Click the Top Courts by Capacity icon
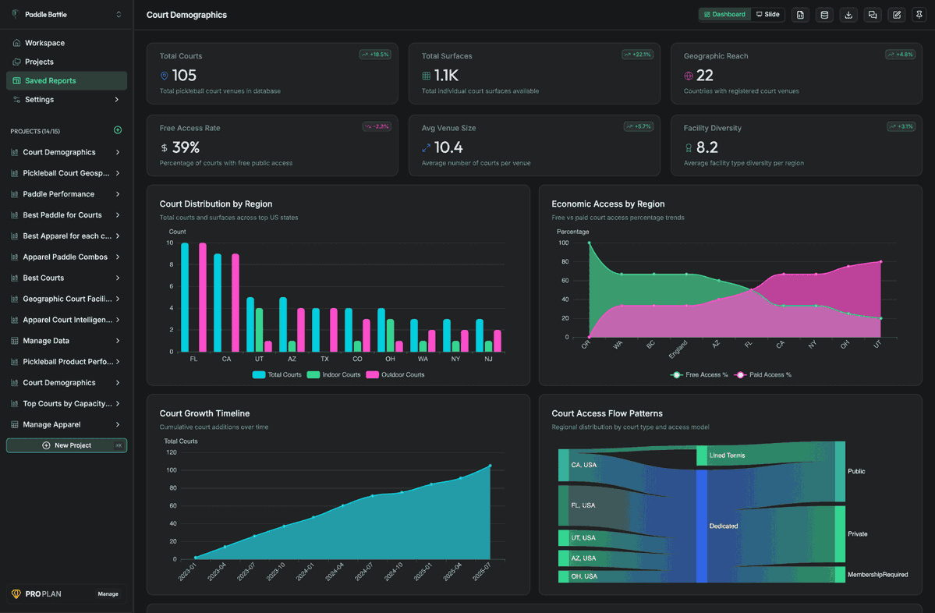 click(14, 404)
